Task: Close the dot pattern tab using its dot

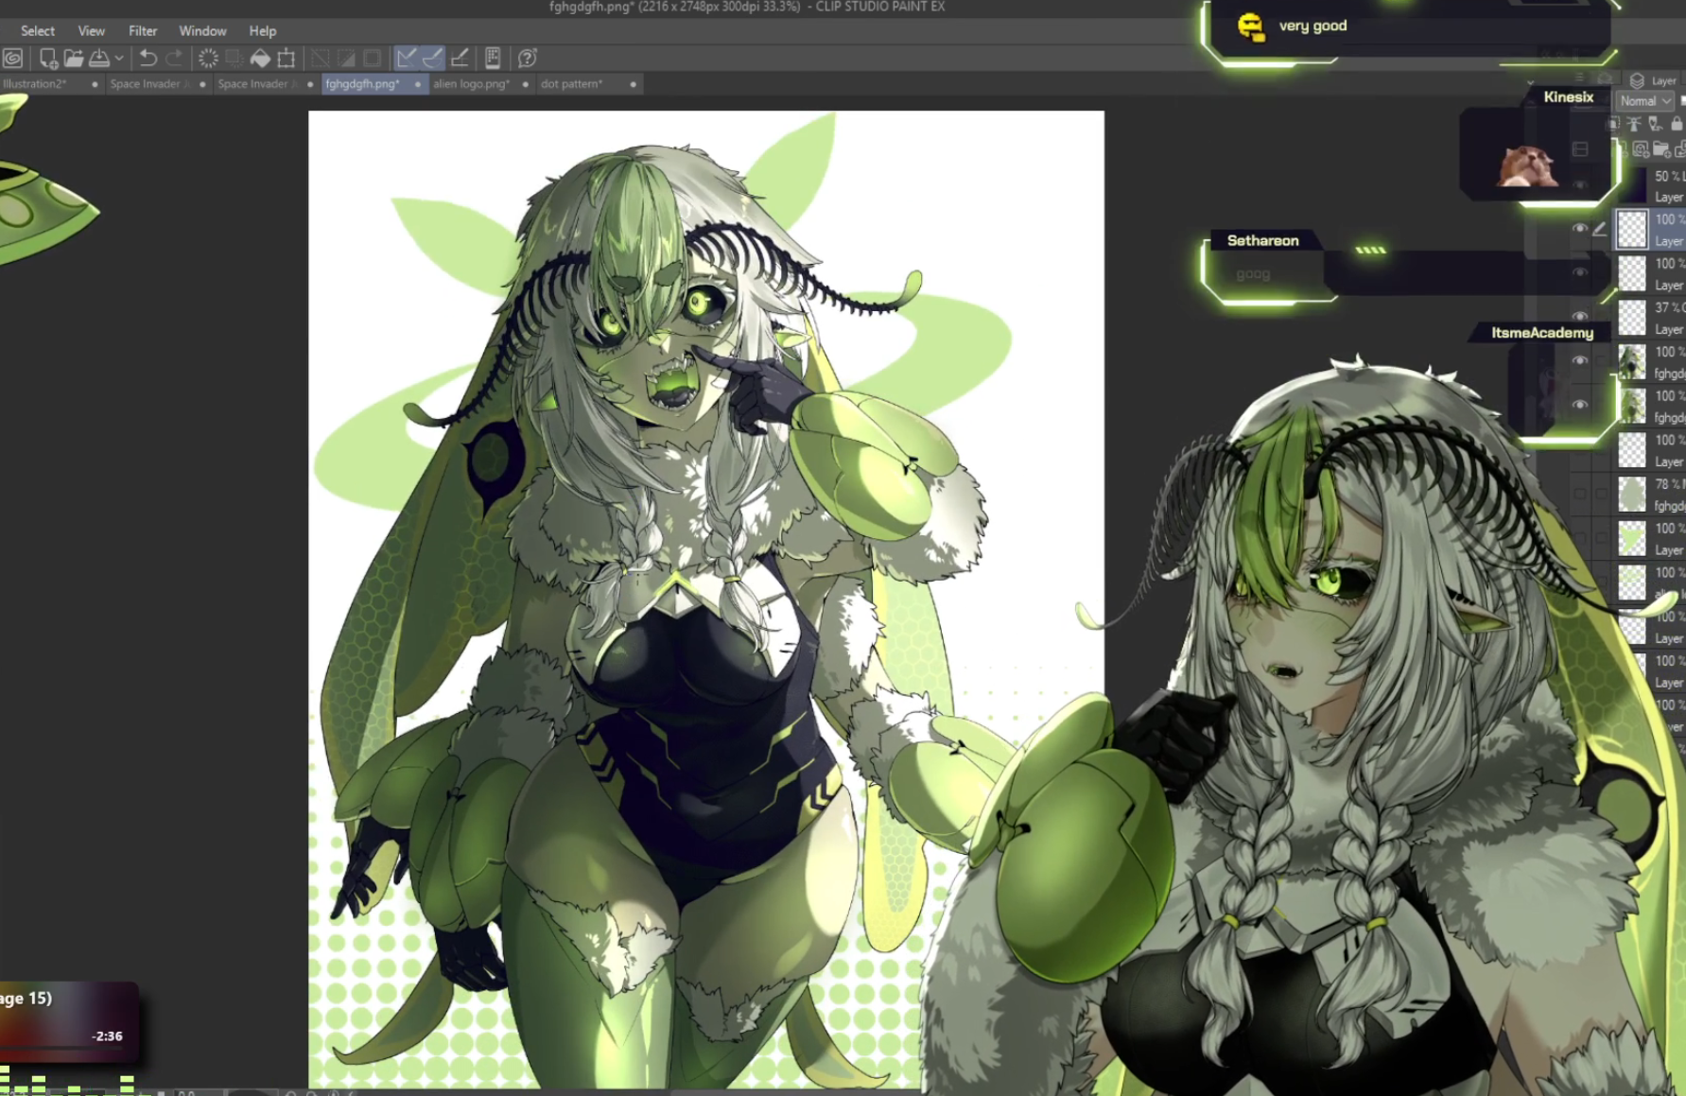Action: (x=633, y=84)
